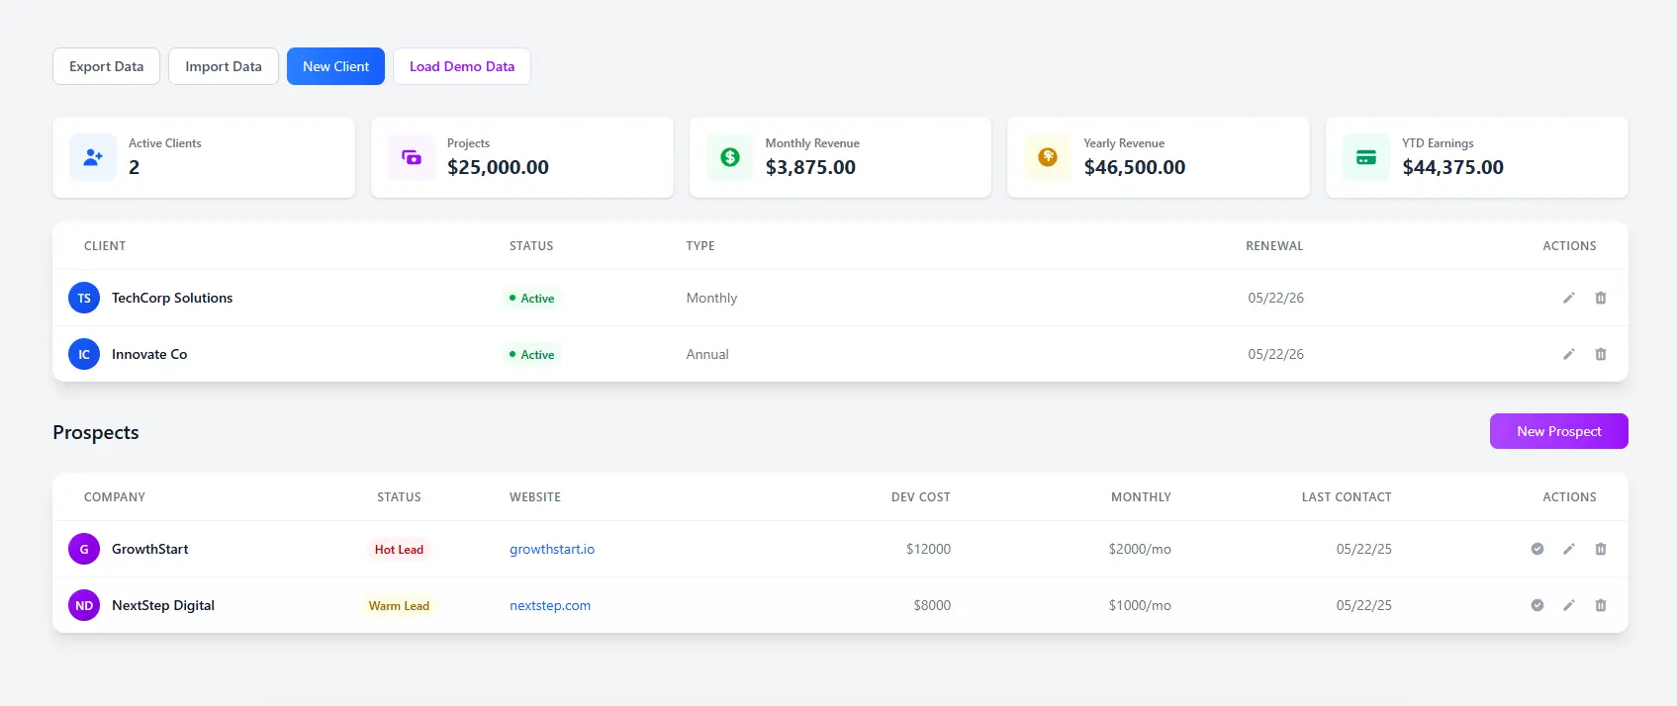Add a New Client
Screen dimensions: 1677x706
335,66
